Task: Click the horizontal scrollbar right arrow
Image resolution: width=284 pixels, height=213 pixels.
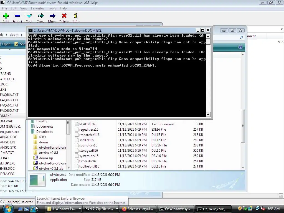Action: (281, 195)
